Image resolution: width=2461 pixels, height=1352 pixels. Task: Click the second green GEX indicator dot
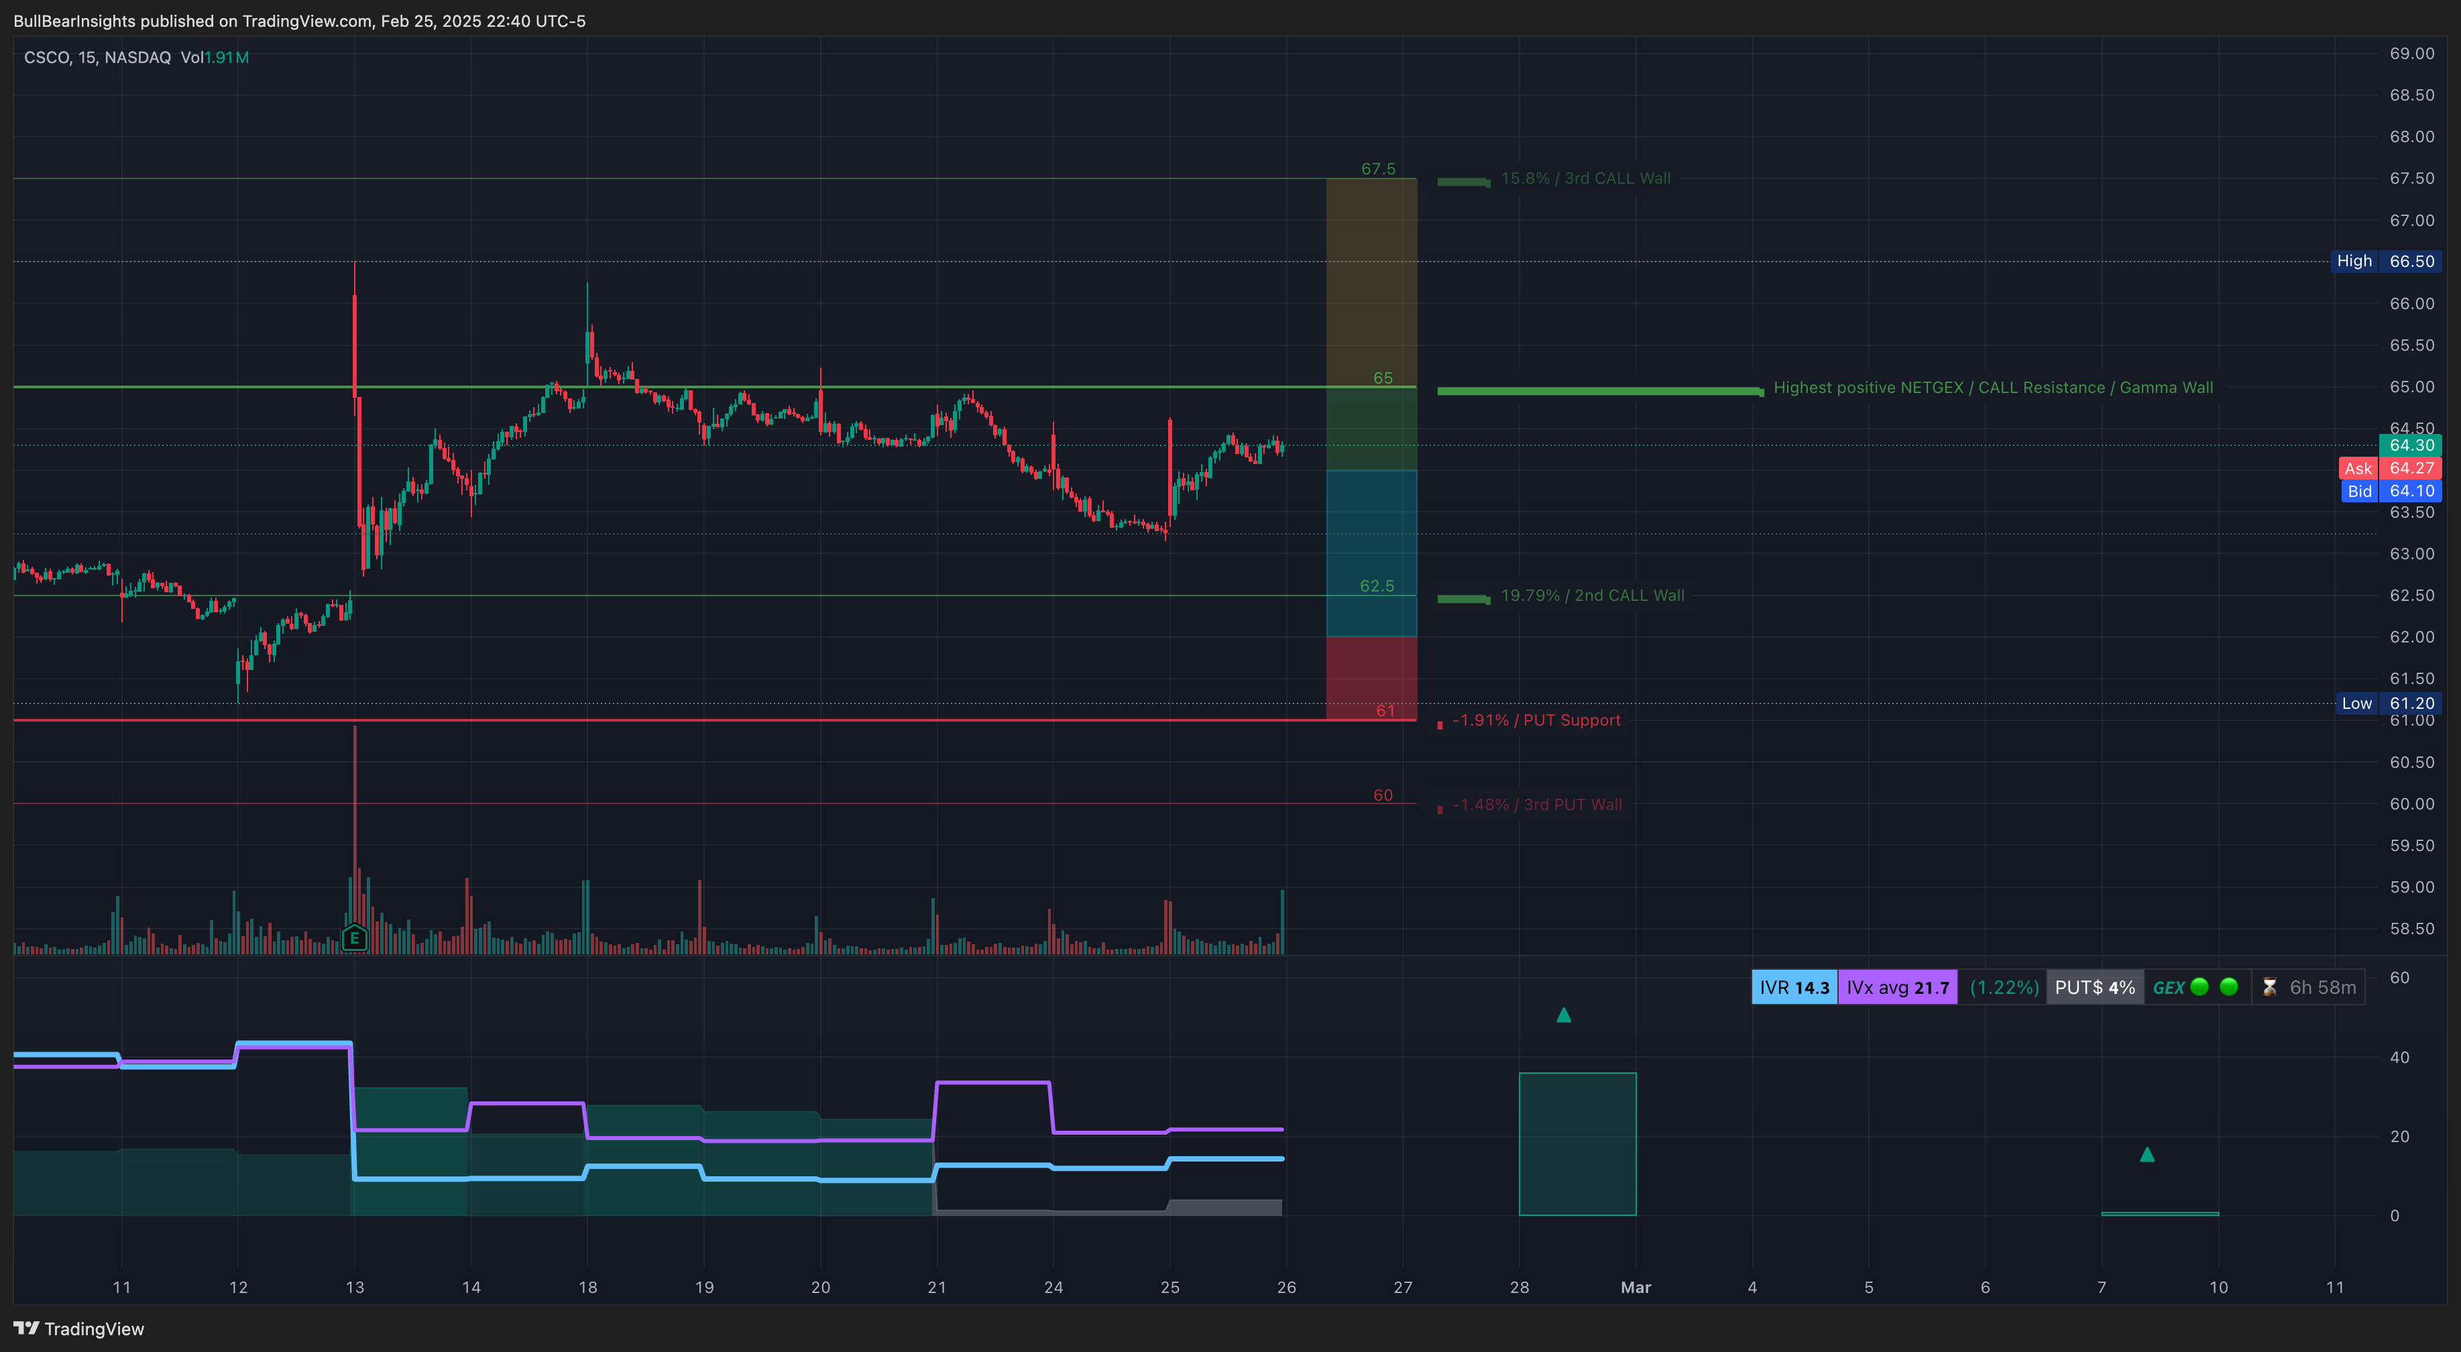coord(2229,987)
